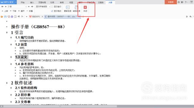Click the outline marker beside 1.3 定义

[x=11, y=57]
